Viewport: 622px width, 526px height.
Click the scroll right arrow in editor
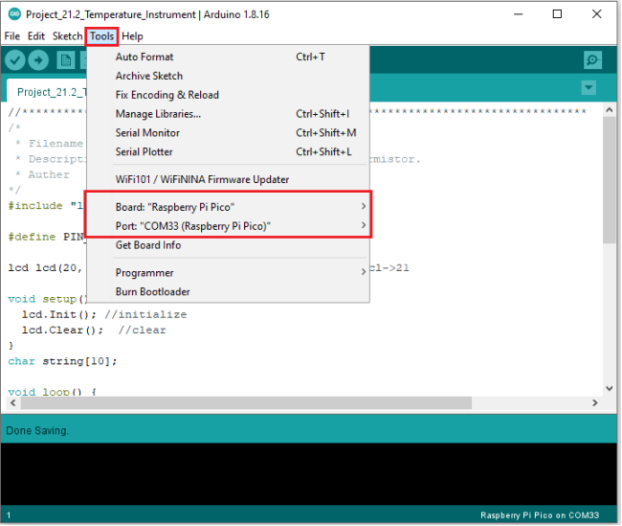(x=594, y=402)
